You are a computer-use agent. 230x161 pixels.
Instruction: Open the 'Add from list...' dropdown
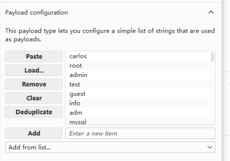(x=110, y=147)
